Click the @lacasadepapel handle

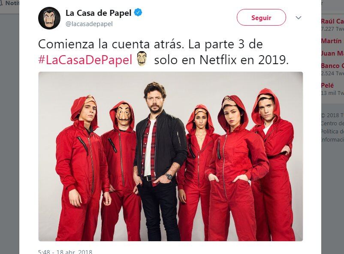89,24
